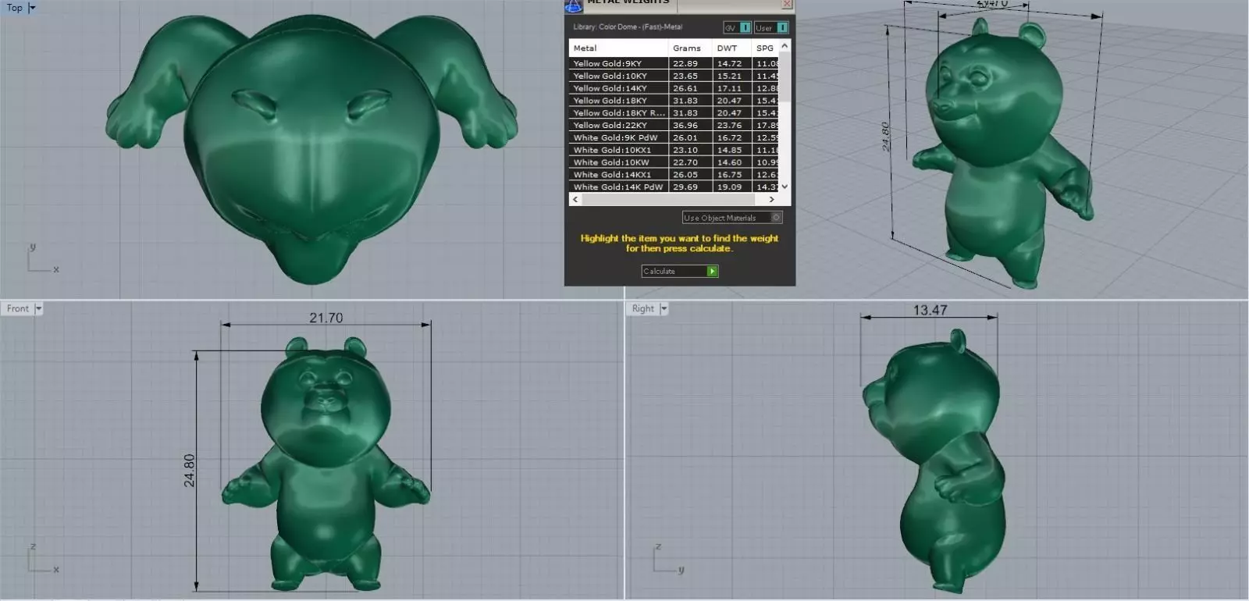
Task: Click the 19.09 DWT cell
Action: click(732, 187)
